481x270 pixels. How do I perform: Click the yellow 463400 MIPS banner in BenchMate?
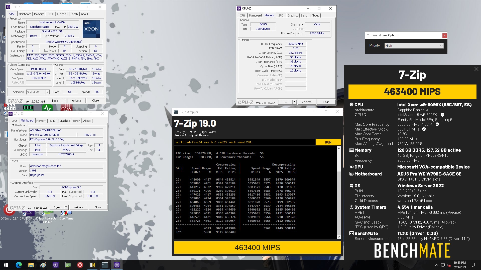tap(412, 91)
